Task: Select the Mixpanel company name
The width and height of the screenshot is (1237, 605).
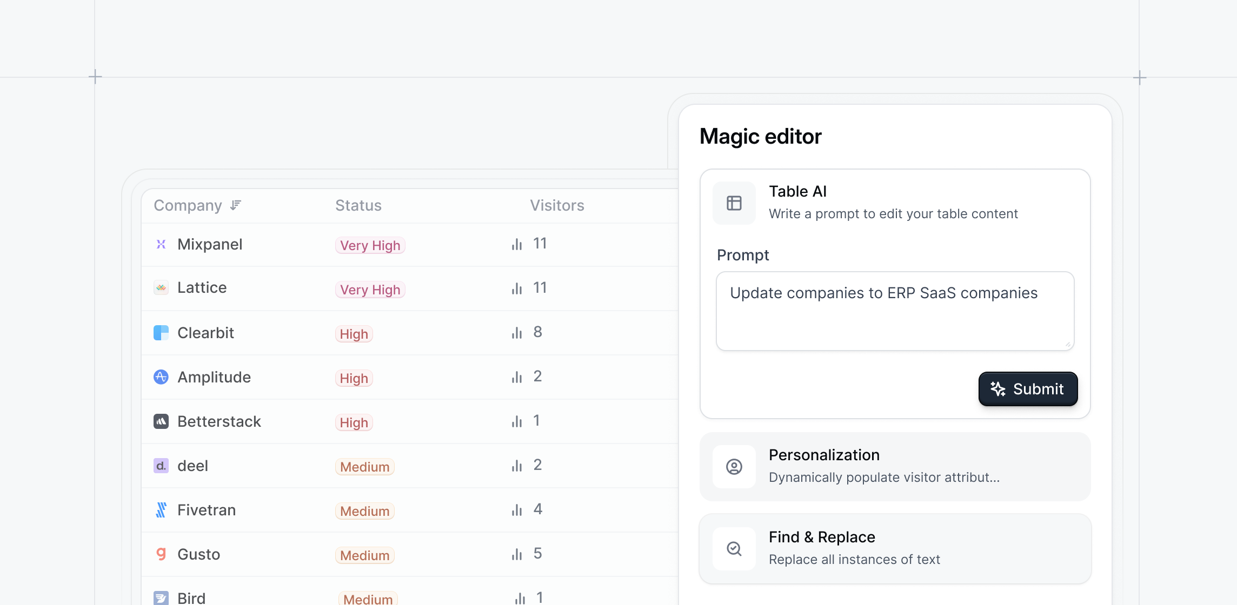Action: 210,244
